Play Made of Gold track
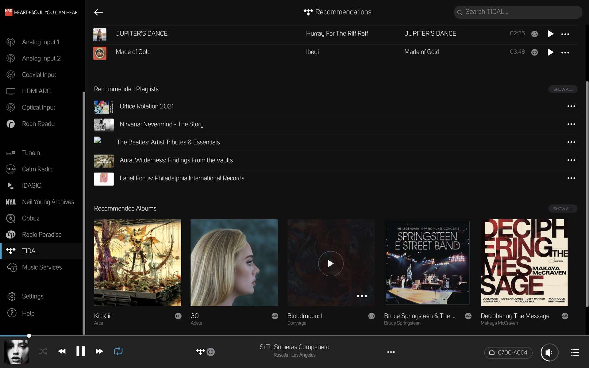 [x=550, y=52]
